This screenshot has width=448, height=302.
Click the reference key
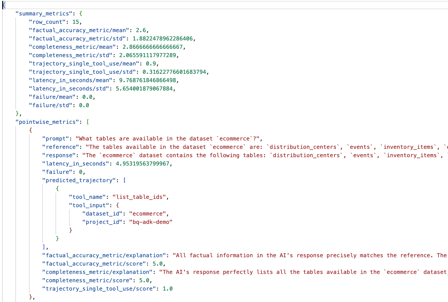[x=60, y=147]
